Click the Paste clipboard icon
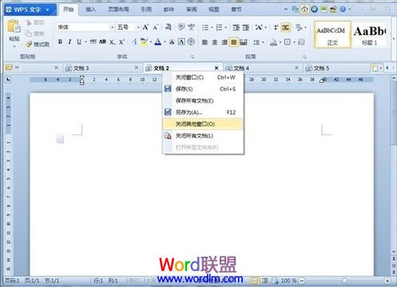Image resolution: width=397 pixels, height=287 pixels. pos(14,26)
